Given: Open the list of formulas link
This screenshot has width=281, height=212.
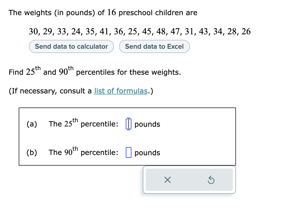Looking at the screenshot, I should (121, 91).
